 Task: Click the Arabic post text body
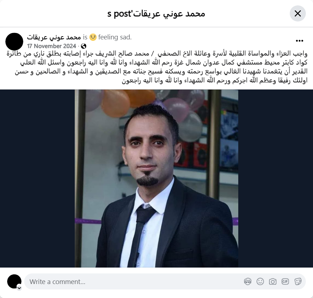click(x=157, y=67)
